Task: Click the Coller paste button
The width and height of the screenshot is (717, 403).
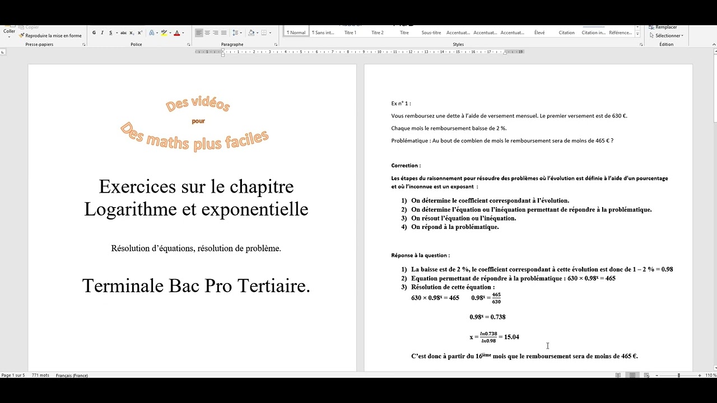Action: coord(9,30)
